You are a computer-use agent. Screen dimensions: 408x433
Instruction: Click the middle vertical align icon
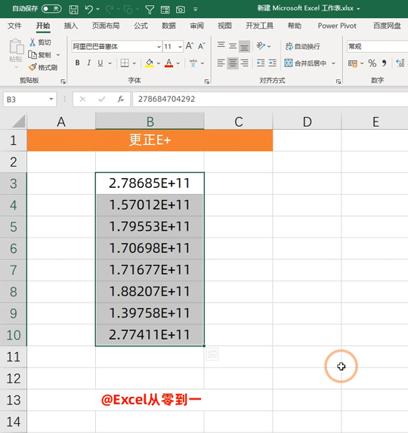pos(233,45)
